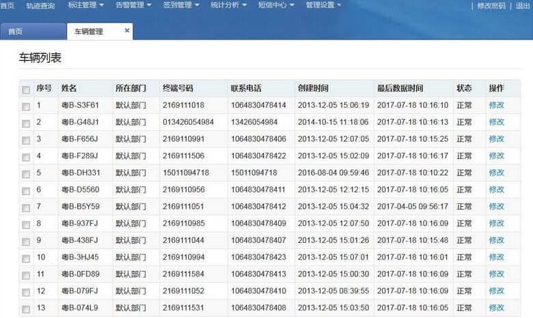Image resolution: width=533 pixels, height=318 pixels.
Task: Click 修改 for vehicle 粤B-079FJ
Action: (x=496, y=291)
